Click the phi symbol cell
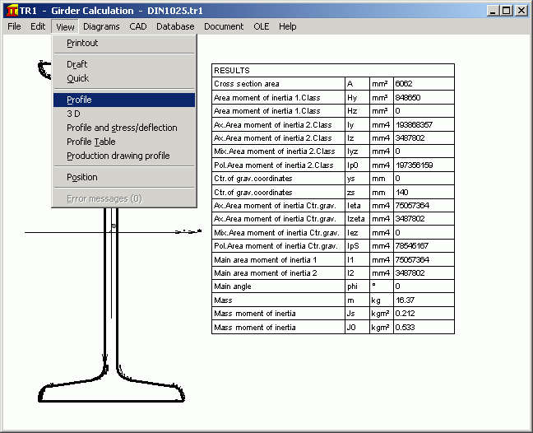 pyautogui.click(x=357, y=286)
